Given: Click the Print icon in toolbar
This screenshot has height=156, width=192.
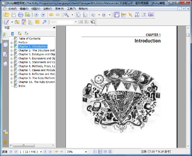Looking at the screenshot, I should (x=20, y=15).
